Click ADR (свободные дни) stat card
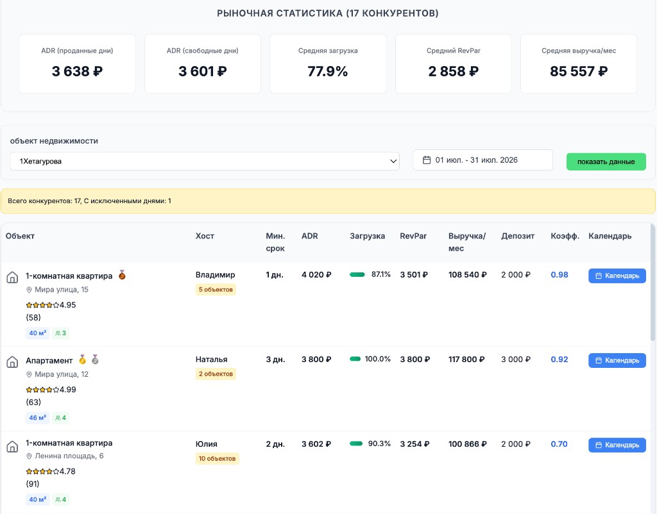Viewport: 657px width, 514px height. coord(203,63)
